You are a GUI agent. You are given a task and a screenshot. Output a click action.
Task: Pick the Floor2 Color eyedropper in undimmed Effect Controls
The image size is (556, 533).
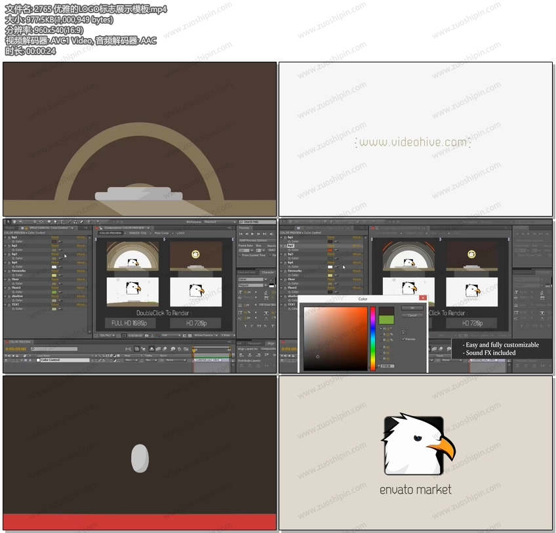[60, 292]
